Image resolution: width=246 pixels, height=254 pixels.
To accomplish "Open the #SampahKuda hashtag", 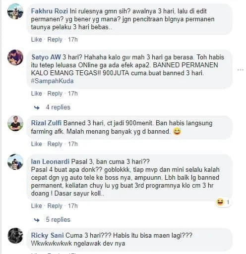I will (52, 81).
